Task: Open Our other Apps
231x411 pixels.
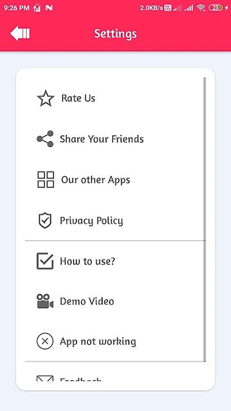Action: pos(116,180)
